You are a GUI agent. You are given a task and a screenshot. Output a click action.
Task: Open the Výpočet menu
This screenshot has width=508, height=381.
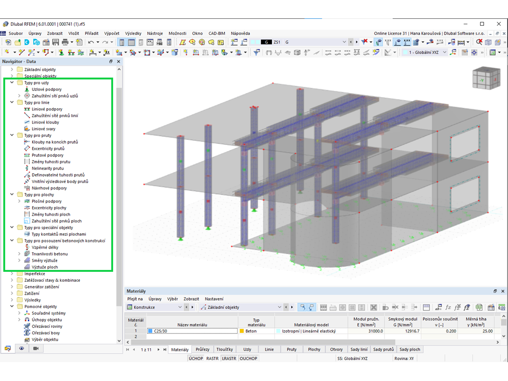coord(112,33)
